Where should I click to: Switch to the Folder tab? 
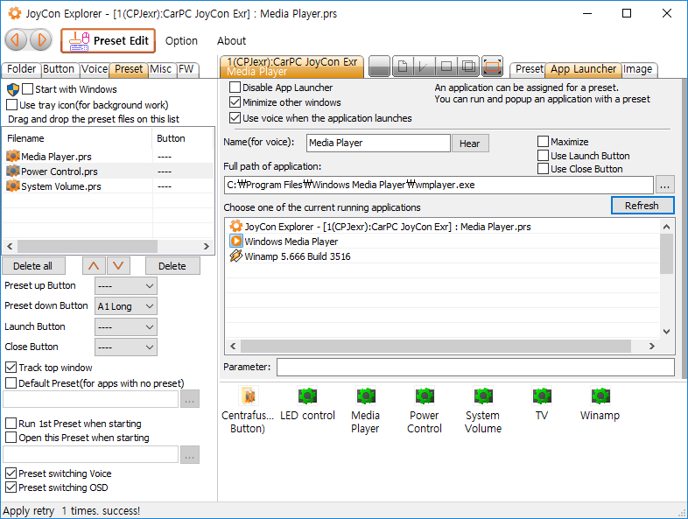tap(21, 69)
